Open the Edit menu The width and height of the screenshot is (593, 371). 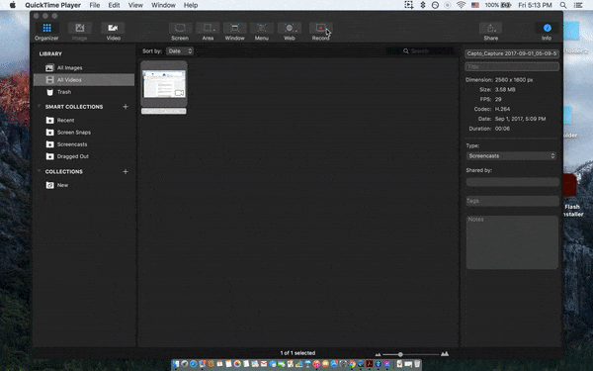(x=114, y=5)
